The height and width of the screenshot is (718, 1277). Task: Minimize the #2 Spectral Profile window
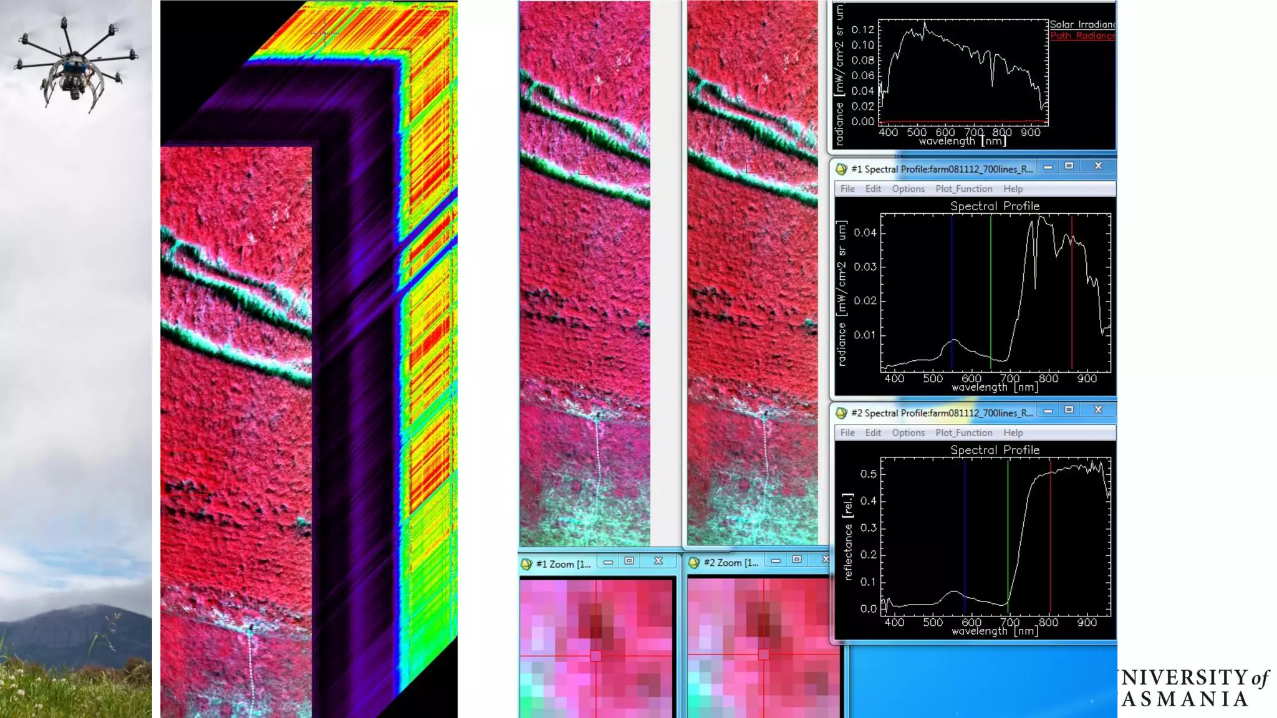coord(1048,410)
